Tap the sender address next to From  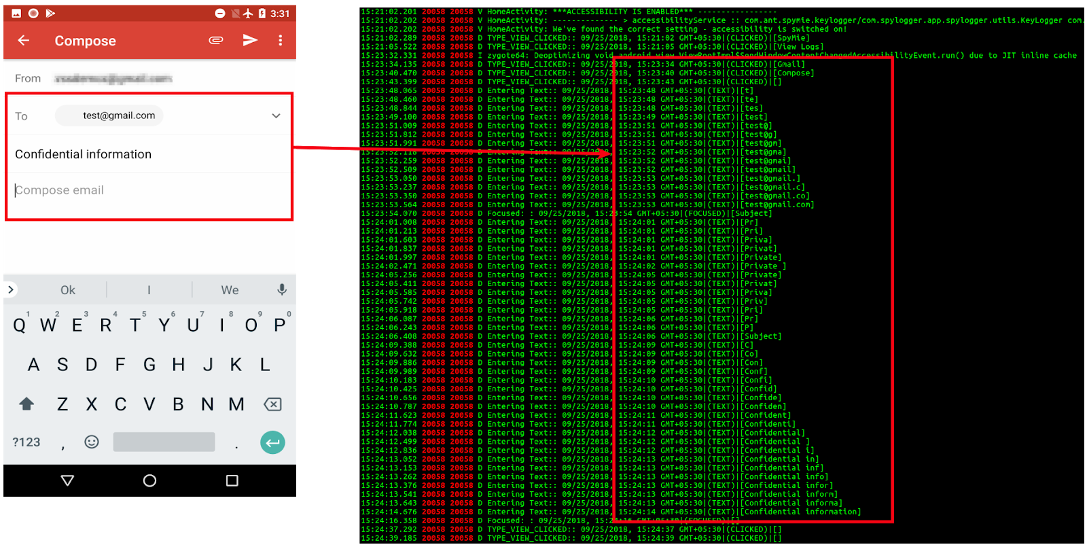click(x=113, y=79)
